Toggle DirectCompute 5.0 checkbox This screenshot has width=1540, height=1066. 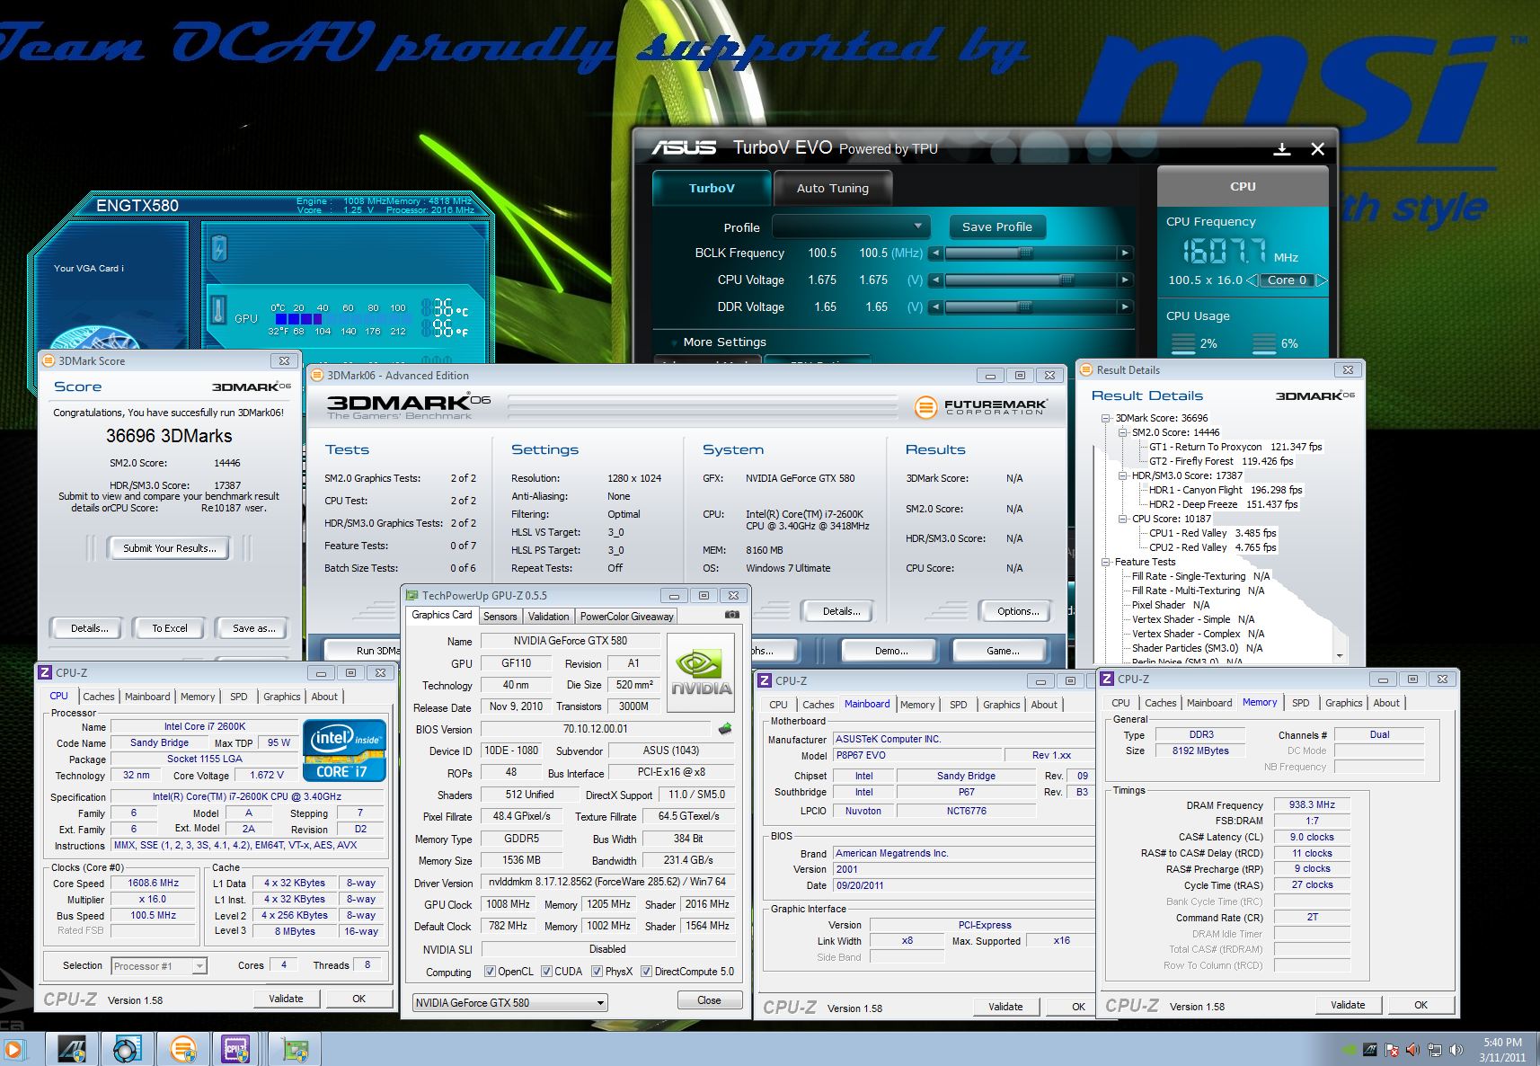[646, 972]
